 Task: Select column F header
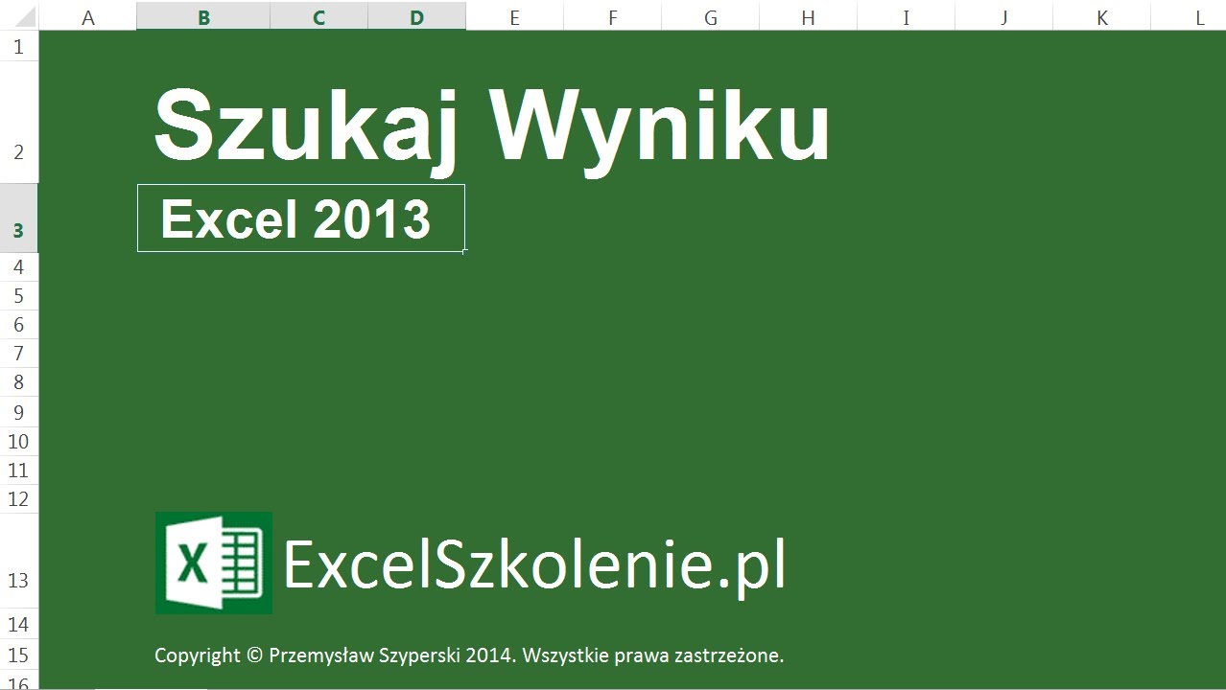click(612, 16)
